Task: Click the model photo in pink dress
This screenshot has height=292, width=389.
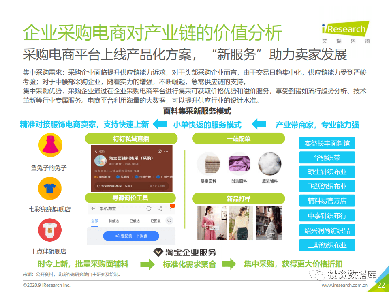Action: click(212, 223)
